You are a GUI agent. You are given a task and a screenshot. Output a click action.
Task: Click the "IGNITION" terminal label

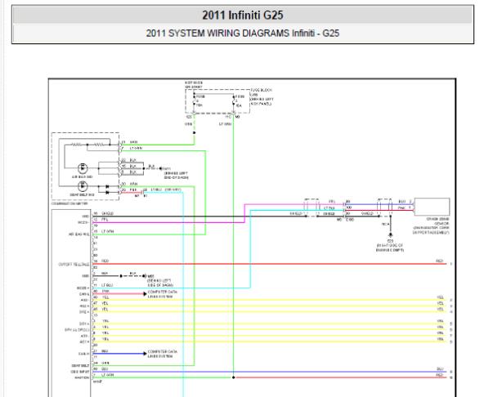[82, 378]
